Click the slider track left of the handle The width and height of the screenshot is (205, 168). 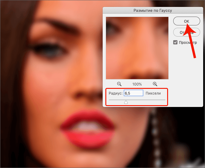point(117,100)
